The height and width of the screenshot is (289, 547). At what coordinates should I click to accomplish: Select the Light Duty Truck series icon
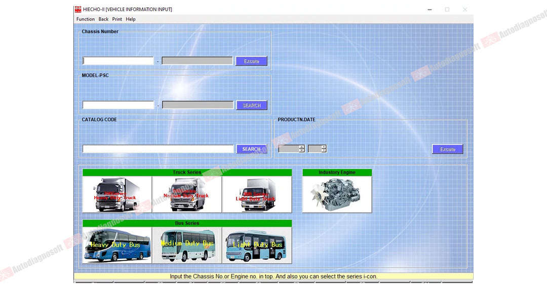(257, 194)
